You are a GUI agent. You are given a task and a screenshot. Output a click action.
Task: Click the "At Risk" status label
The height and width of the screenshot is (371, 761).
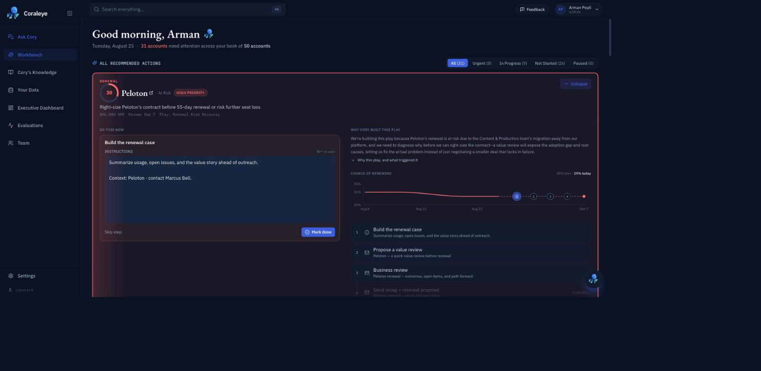[x=164, y=93]
